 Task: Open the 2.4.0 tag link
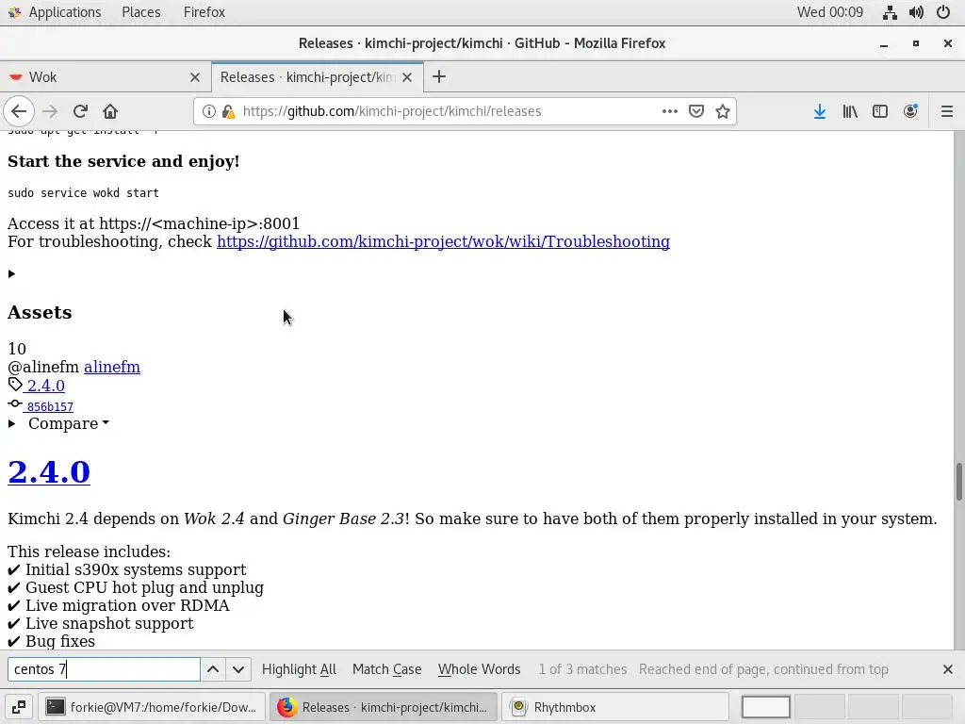[x=45, y=386]
